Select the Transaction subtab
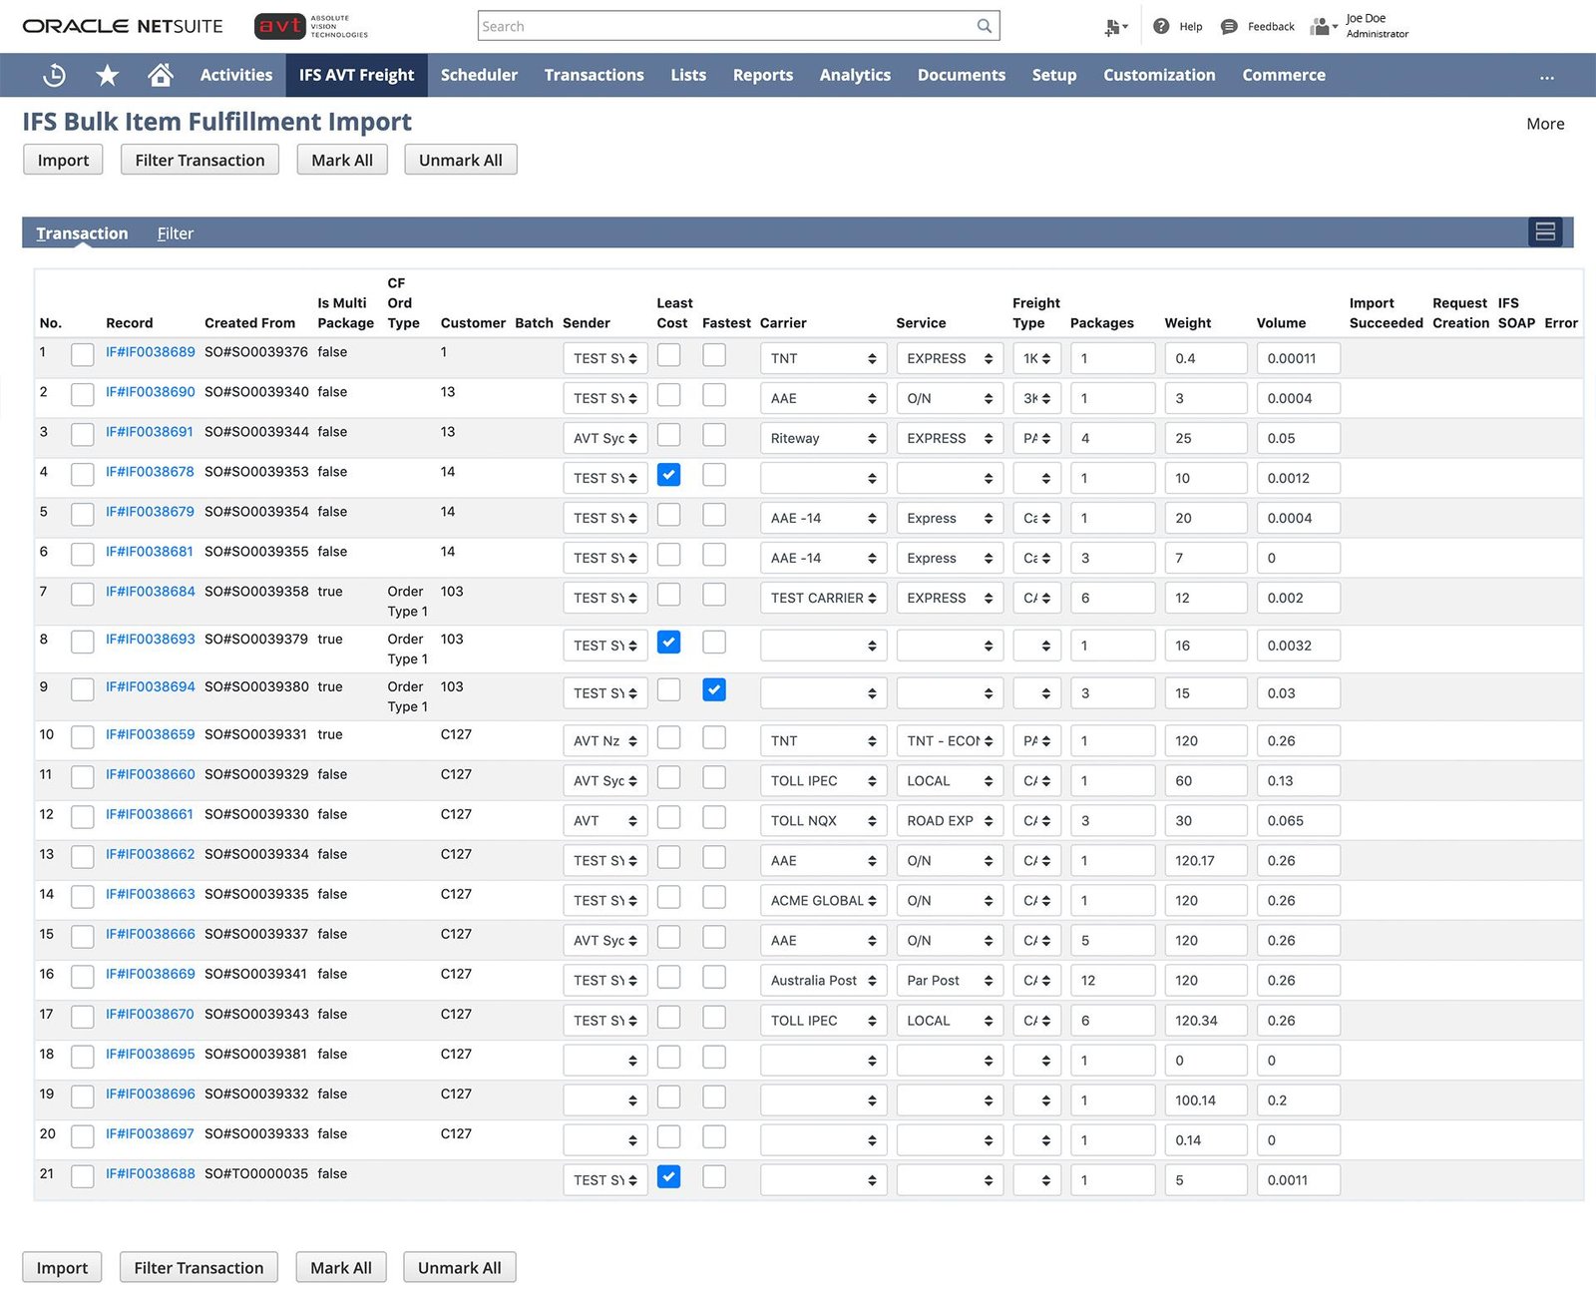This screenshot has width=1596, height=1310. coord(82,233)
